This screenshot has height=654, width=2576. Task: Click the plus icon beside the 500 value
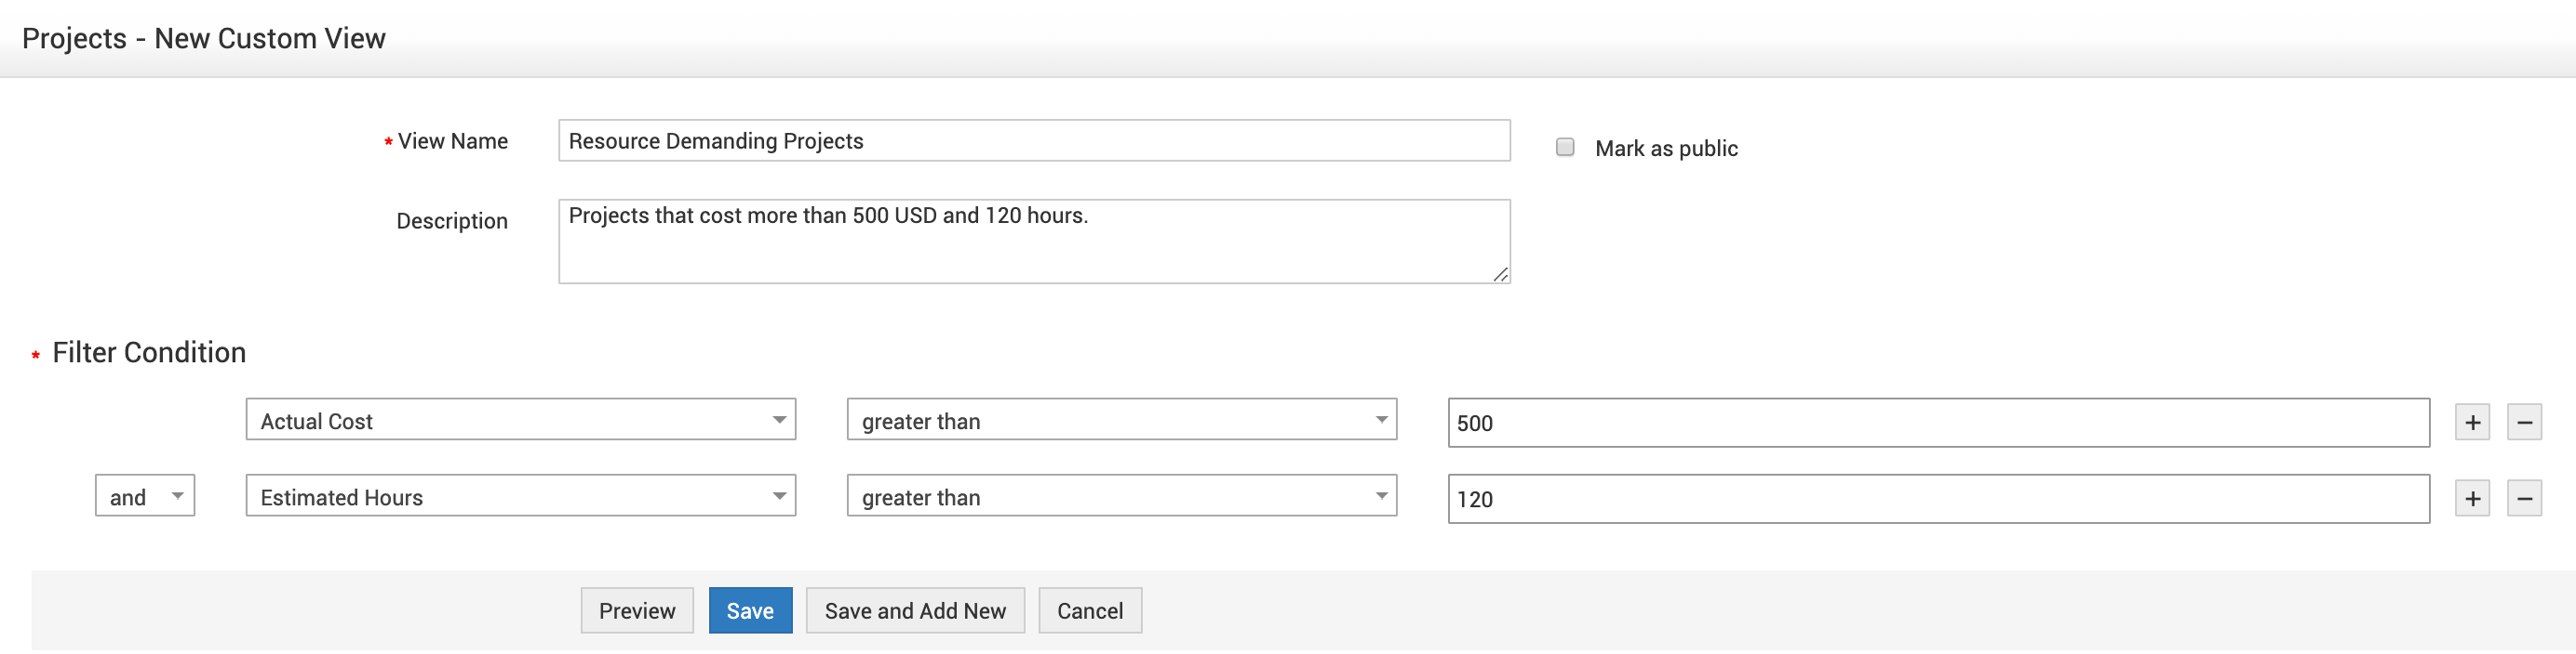pos(2472,423)
